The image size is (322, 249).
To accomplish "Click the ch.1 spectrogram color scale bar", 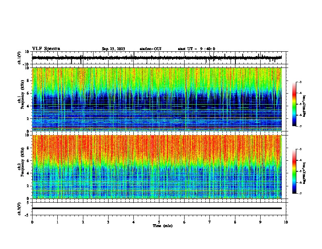I will tap(294, 104).
